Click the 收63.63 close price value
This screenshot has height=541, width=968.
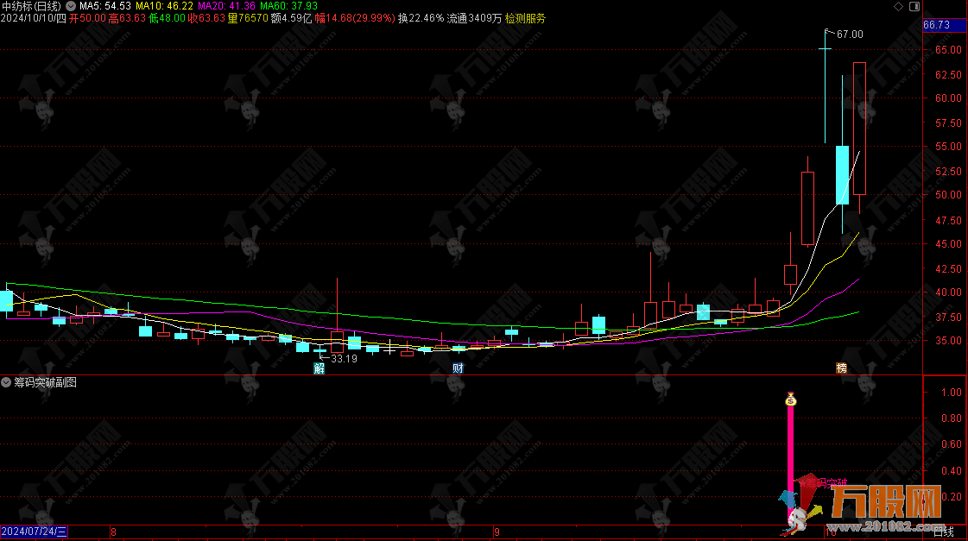(206, 18)
